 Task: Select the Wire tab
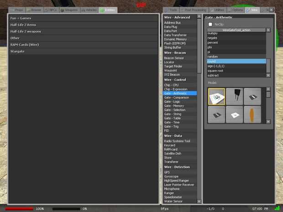click(x=252, y=10)
